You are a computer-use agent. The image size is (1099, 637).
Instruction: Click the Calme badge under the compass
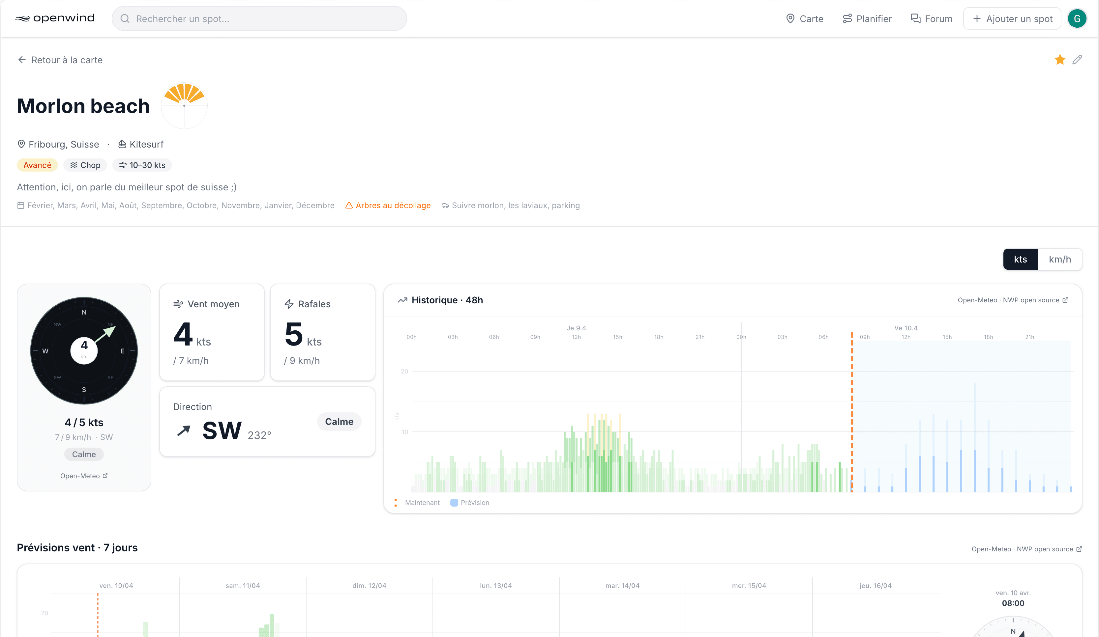[84, 455]
